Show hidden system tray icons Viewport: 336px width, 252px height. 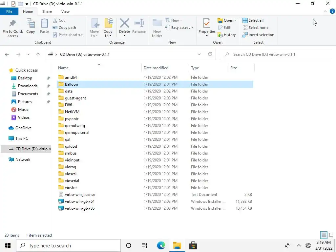click(x=299, y=245)
